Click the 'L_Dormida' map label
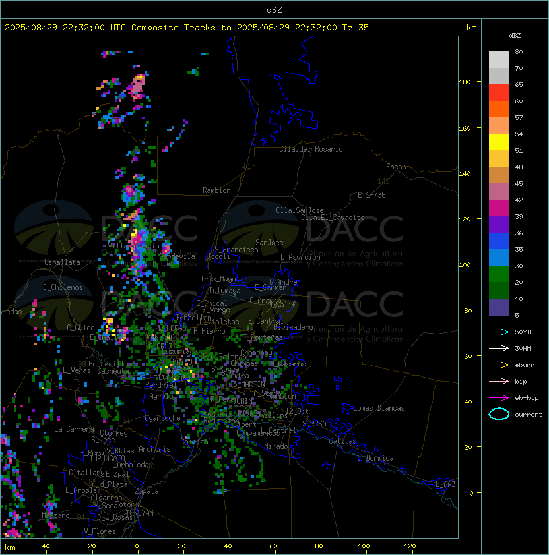The image size is (549, 555). click(x=375, y=458)
